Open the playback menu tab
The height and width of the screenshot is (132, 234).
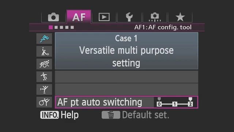(104, 17)
